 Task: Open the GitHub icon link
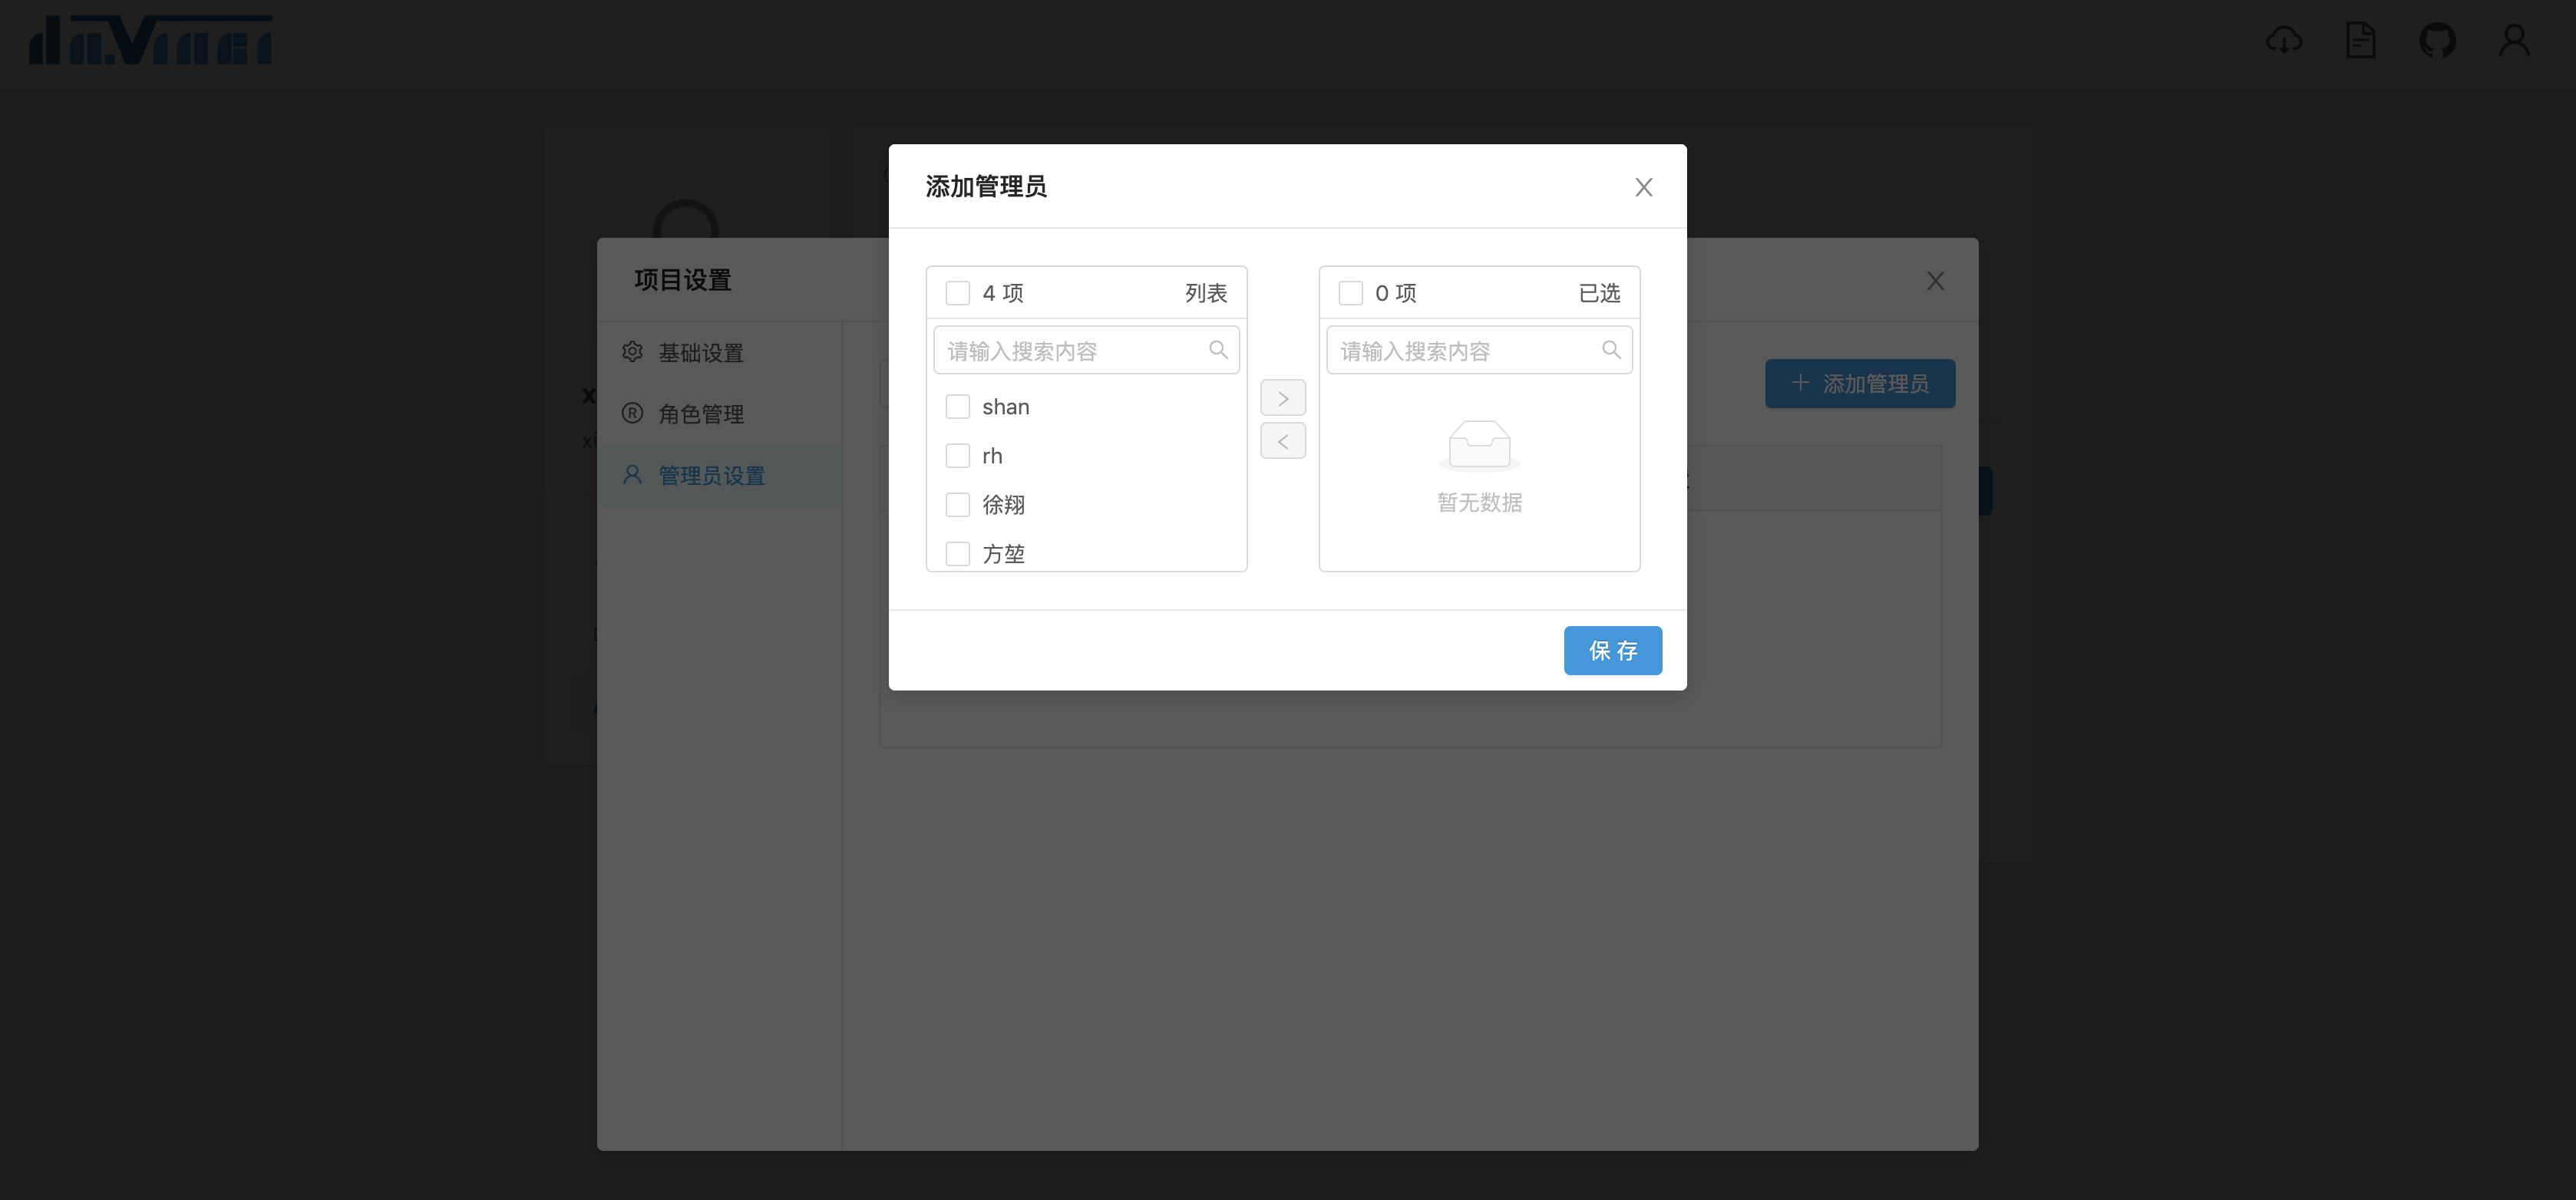(x=2437, y=41)
